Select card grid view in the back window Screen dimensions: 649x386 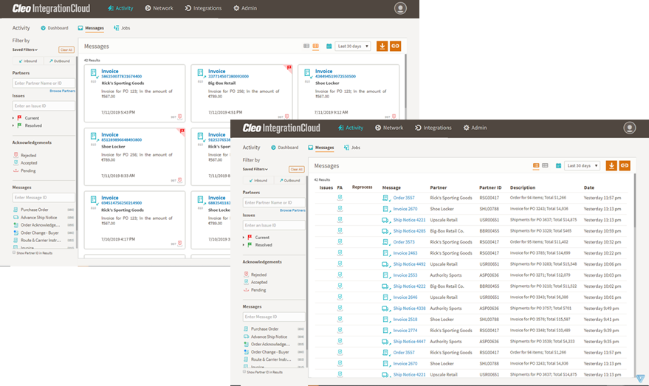click(316, 46)
